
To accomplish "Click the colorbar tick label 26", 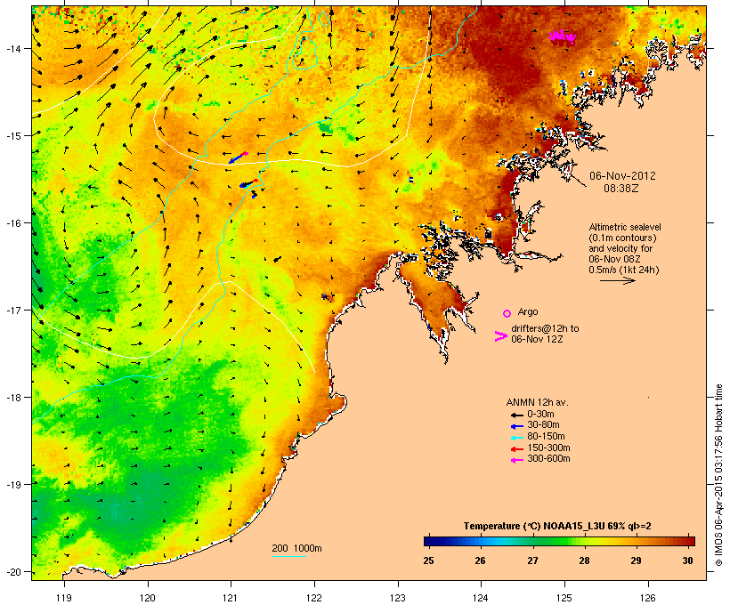I will pyautogui.click(x=481, y=561).
